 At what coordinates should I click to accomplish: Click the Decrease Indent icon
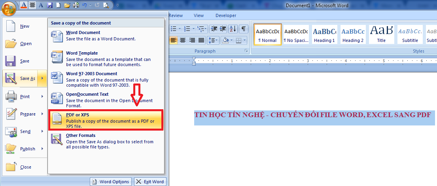click(214, 28)
